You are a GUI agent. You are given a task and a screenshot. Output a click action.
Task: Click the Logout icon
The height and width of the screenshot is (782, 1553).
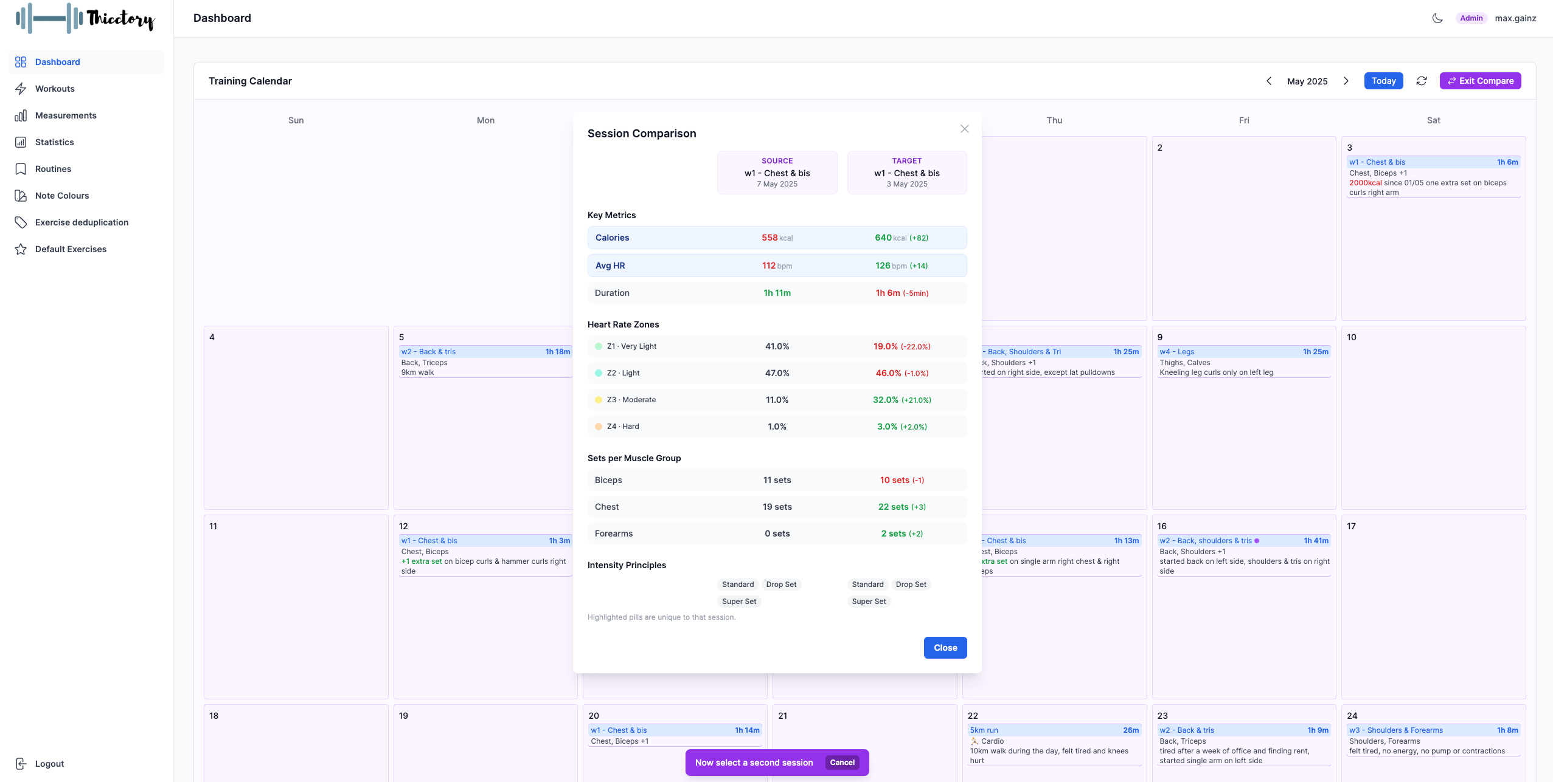click(21, 764)
